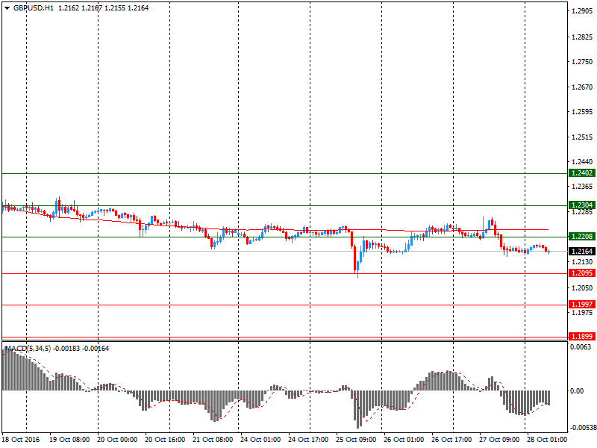Click the 24 Oct 17:00 time label

point(308,440)
